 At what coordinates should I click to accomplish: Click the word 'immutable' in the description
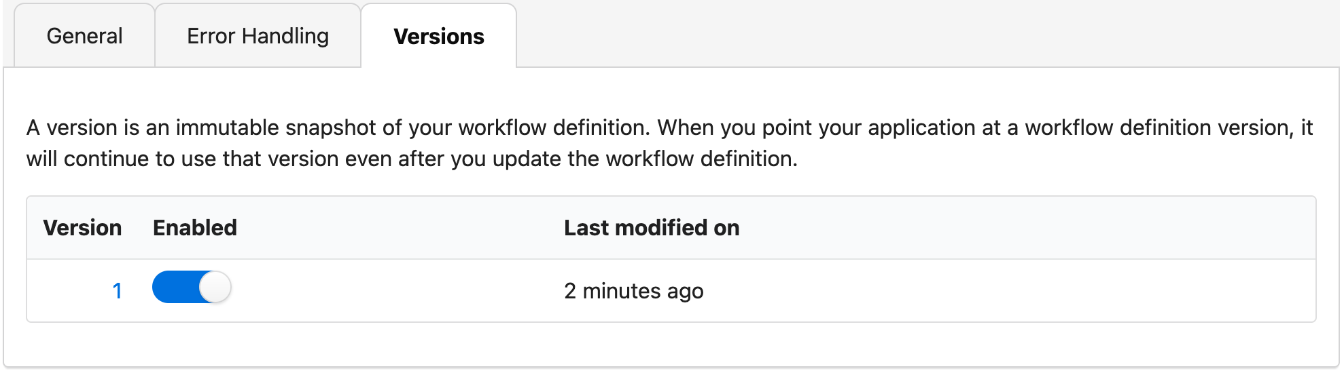tap(228, 127)
